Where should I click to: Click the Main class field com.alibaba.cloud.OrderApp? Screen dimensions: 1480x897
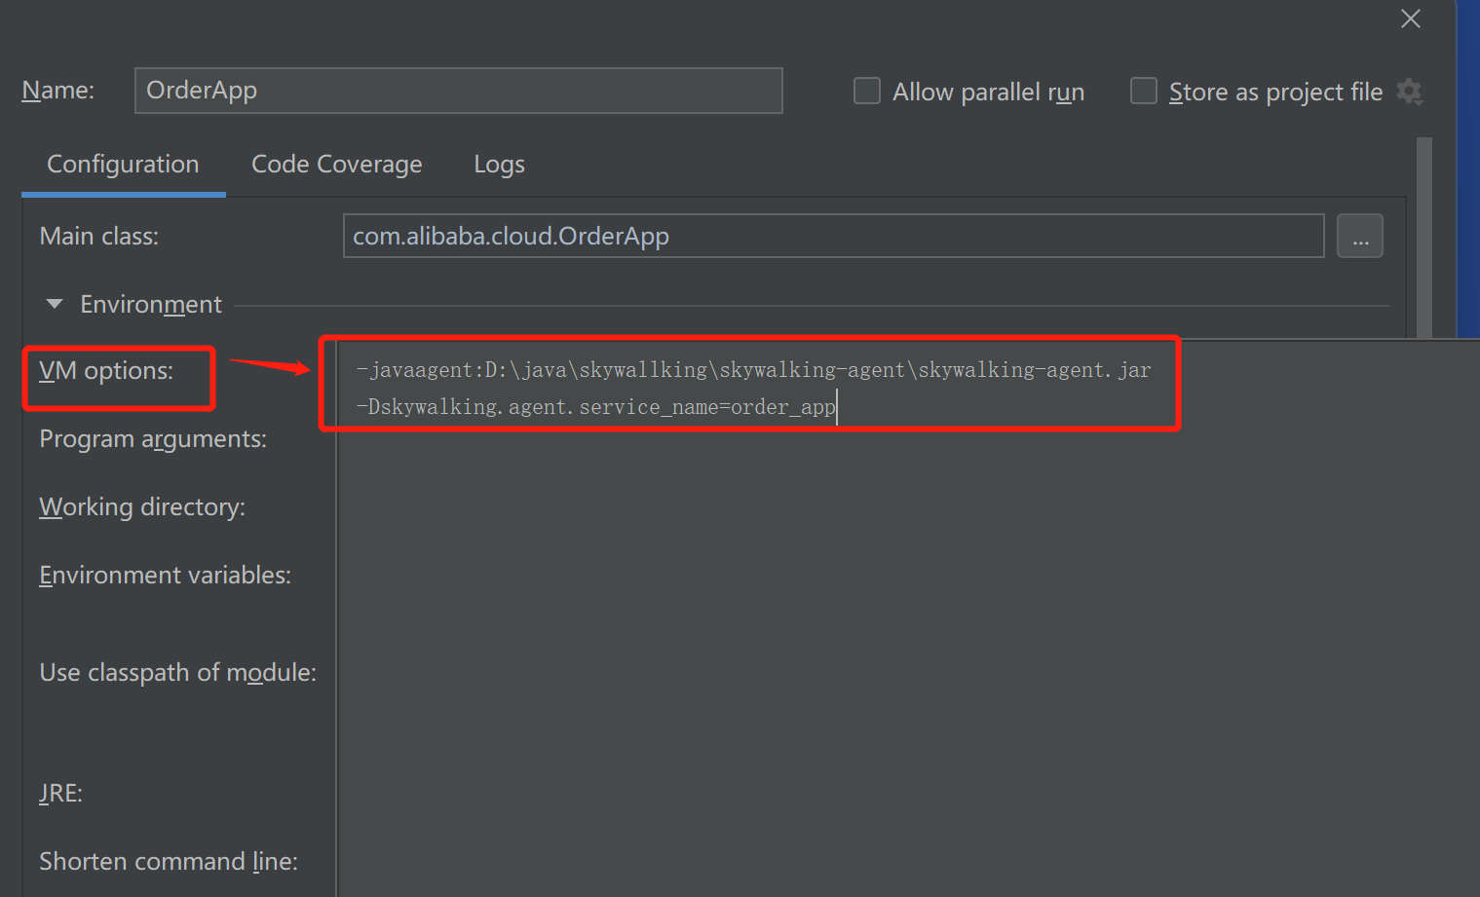click(x=833, y=236)
